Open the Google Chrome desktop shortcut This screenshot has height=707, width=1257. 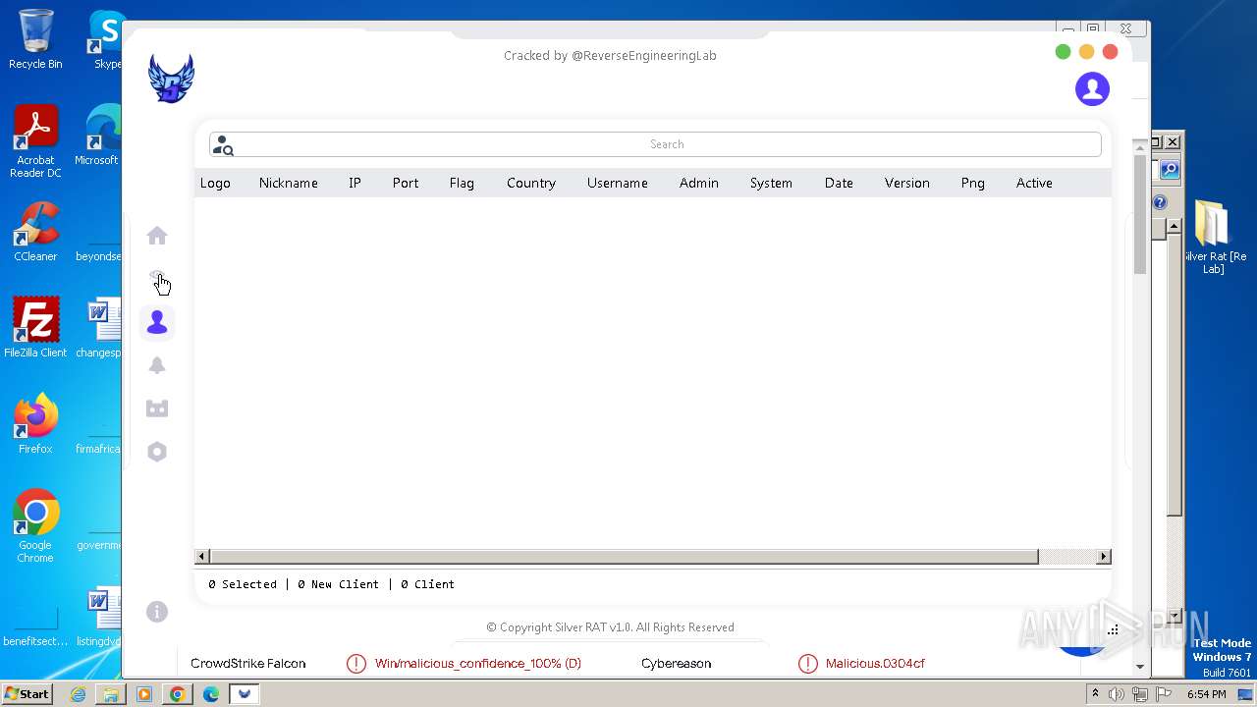pos(35,526)
